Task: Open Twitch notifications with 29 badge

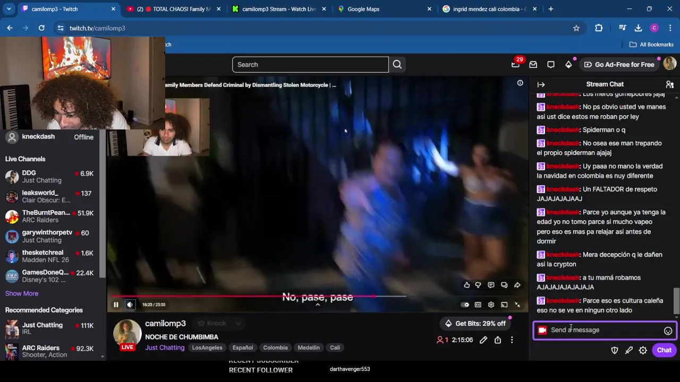Action: pos(515,64)
